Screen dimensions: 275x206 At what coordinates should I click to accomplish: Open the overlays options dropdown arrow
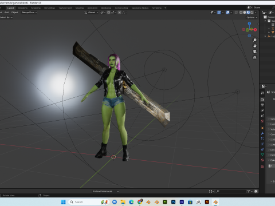tap(231, 13)
